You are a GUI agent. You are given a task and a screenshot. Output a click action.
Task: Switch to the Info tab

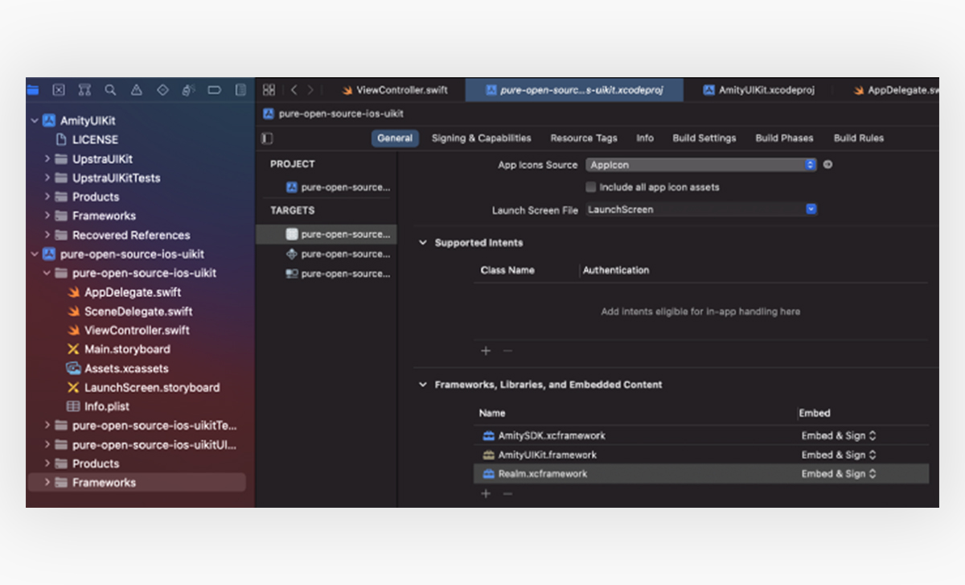(645, 138)
